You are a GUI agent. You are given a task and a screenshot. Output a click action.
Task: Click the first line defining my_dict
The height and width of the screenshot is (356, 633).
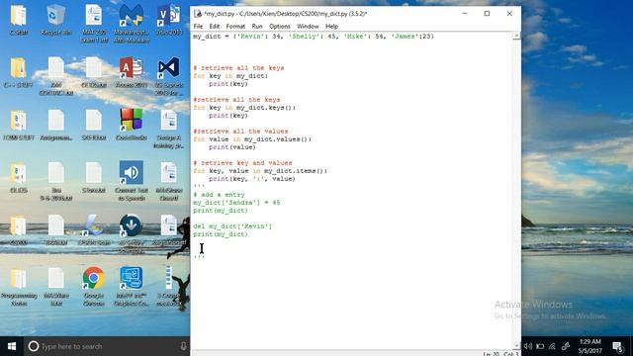[314, 37]
